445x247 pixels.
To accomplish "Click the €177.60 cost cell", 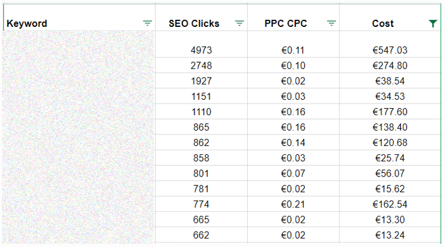I will tap(390, 111).
